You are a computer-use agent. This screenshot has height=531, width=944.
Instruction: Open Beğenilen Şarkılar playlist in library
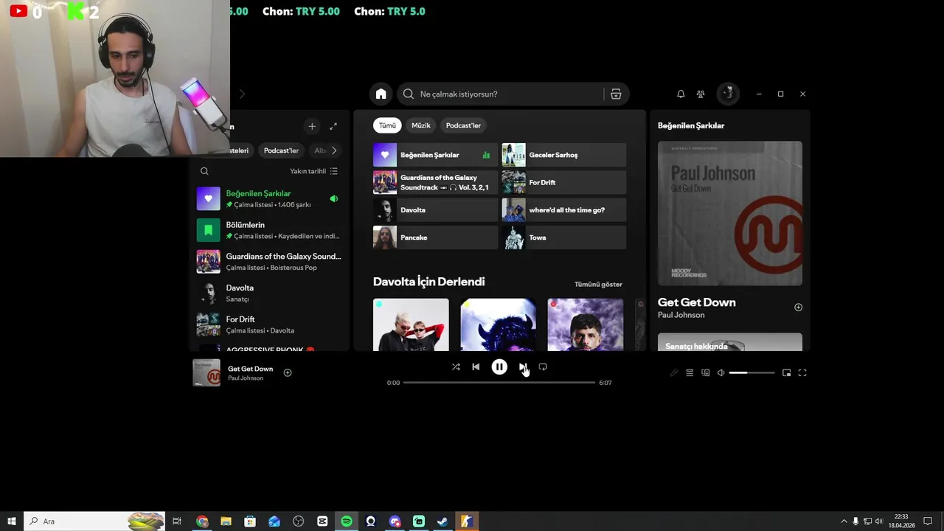[268, 198]
